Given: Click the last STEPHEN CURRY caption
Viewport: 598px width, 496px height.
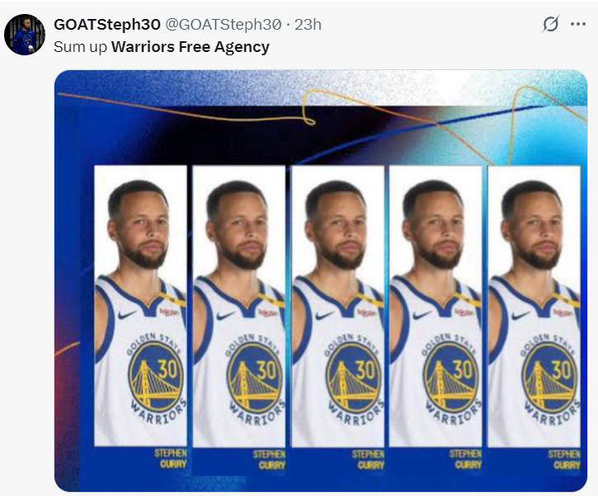Looking at the screenshot, I should pyautogui.click(x=564, y=460).
